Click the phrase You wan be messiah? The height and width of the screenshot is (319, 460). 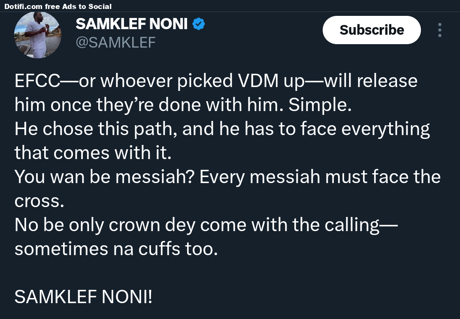pyautogui.click(x=104, y=177)
